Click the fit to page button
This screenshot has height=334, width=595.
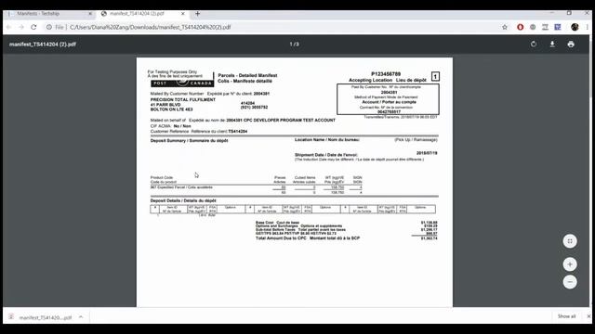pyautogui.click(x=570, y=241)
